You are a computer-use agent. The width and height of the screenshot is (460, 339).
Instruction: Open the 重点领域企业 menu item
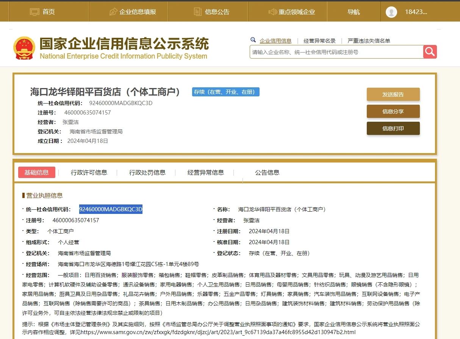point(297,12)
